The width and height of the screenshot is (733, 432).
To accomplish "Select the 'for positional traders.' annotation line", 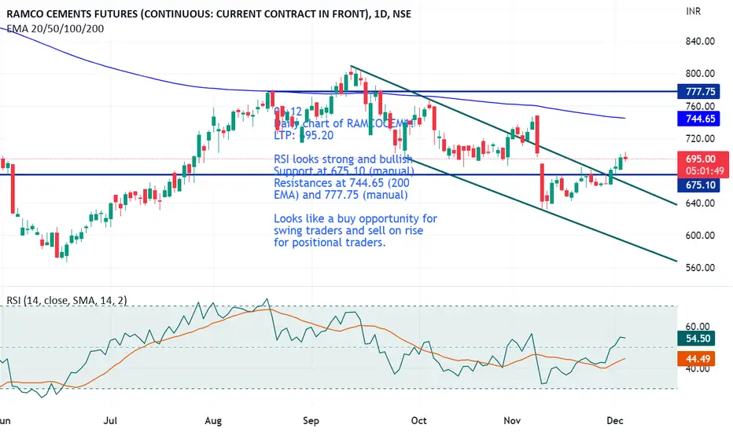I will coord(330,243).
